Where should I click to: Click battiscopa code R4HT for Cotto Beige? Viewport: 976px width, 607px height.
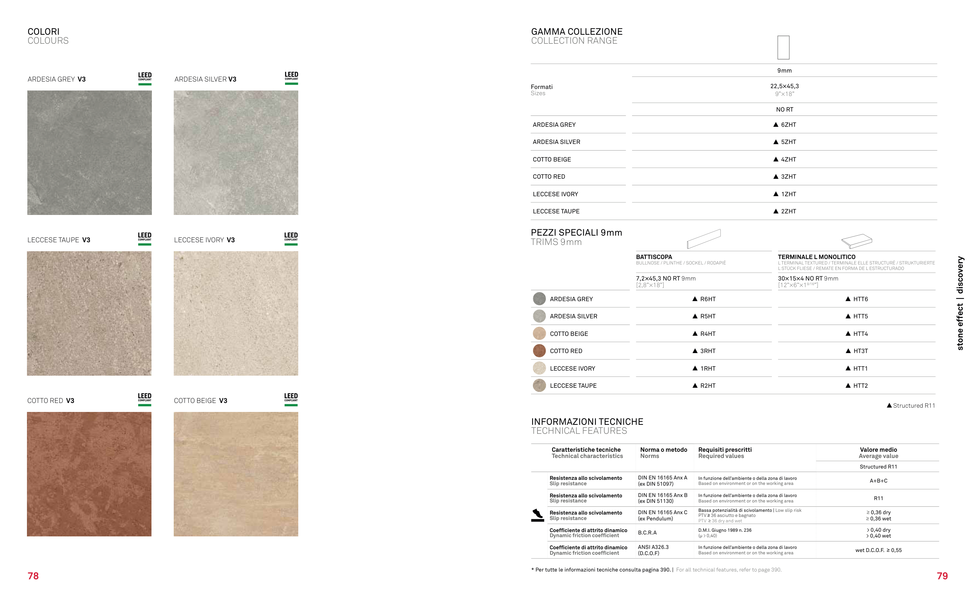(707, 334)
